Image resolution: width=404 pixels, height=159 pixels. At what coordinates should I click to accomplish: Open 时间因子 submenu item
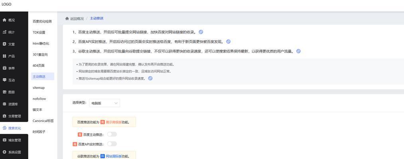point(39,132)
